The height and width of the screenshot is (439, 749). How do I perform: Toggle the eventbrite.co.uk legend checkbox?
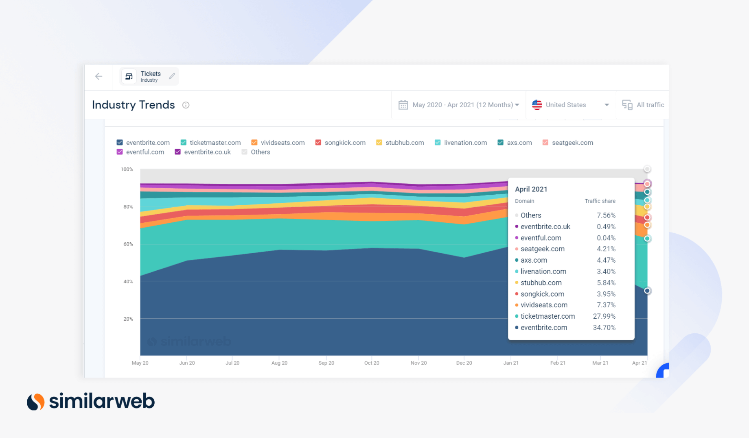coord(178,152)
